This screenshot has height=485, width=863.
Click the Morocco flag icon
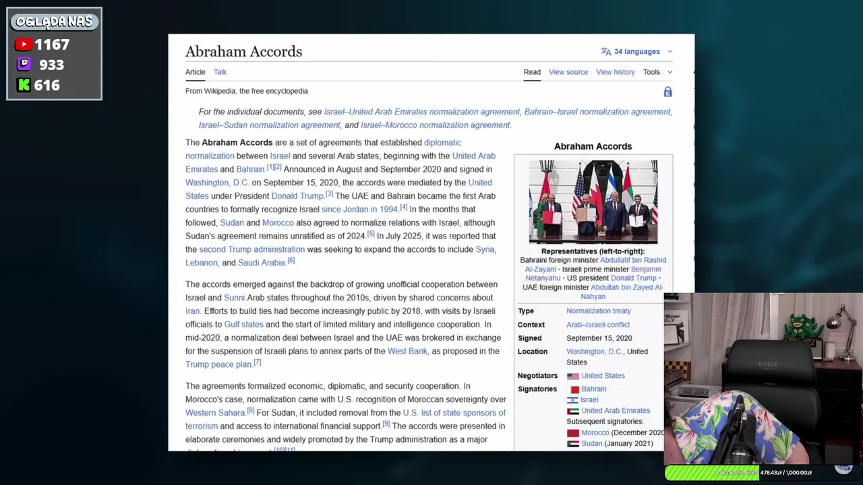(x=573, y=433)
